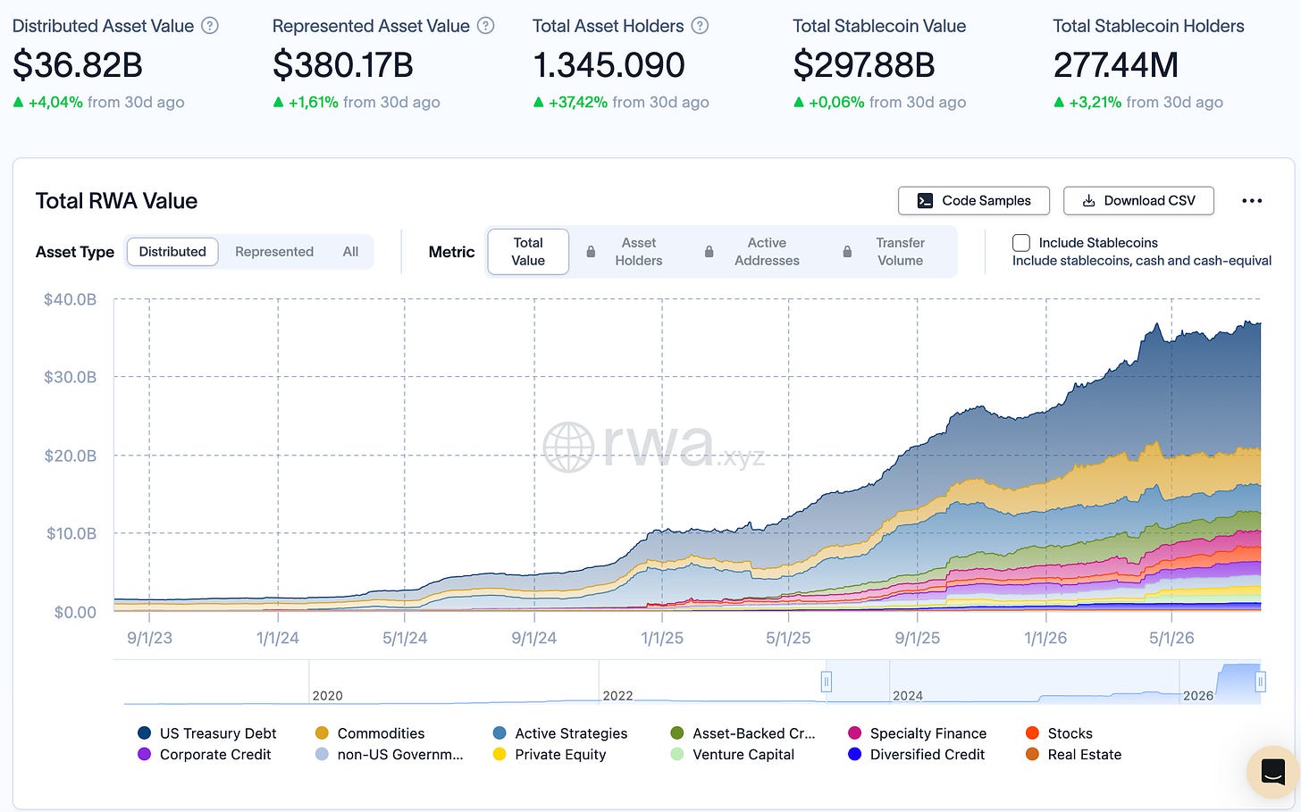1301x812 pixels.
Task: Click the right handle of range slider
Action: point(1260,682)
